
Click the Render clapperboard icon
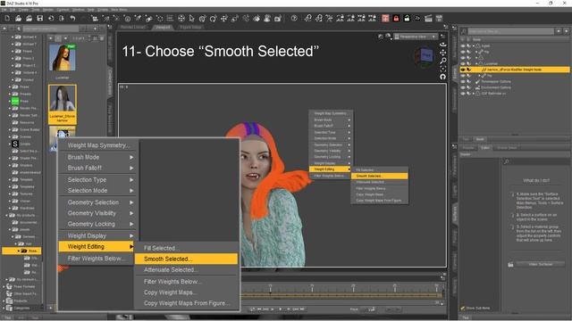pyautogui.click(x=428, y=18)
